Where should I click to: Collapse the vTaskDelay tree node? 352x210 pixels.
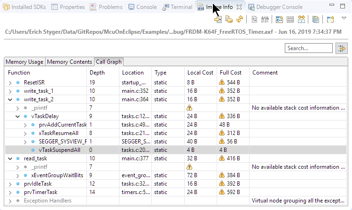tap(18, 116)
